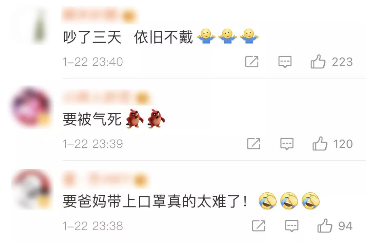This screenshot has width=366, height=242.
Task: Open the third commenter's avatar
Action: coord(32,190)
